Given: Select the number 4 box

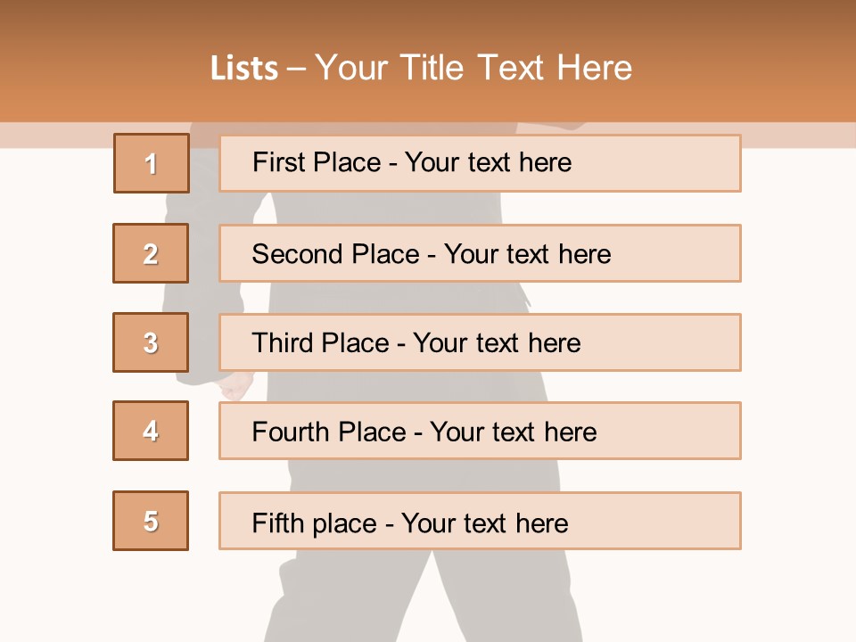Looking at the screenshot, I should point(151,431).
